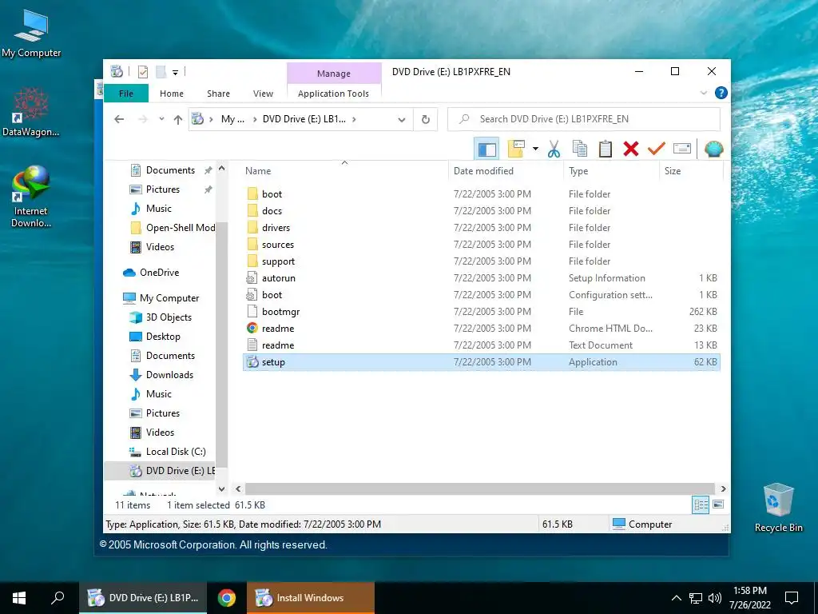Screen dimensions: 818x614
Task: Click the Manage contextual tab
Action: tap(334, 74)
